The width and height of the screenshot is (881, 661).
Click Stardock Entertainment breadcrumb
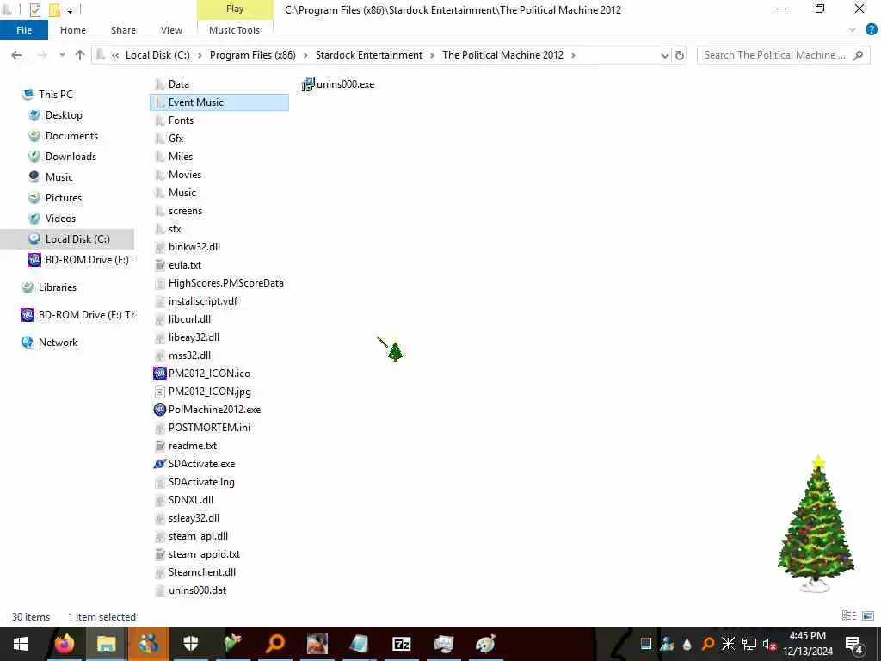(x=368, y=55)
